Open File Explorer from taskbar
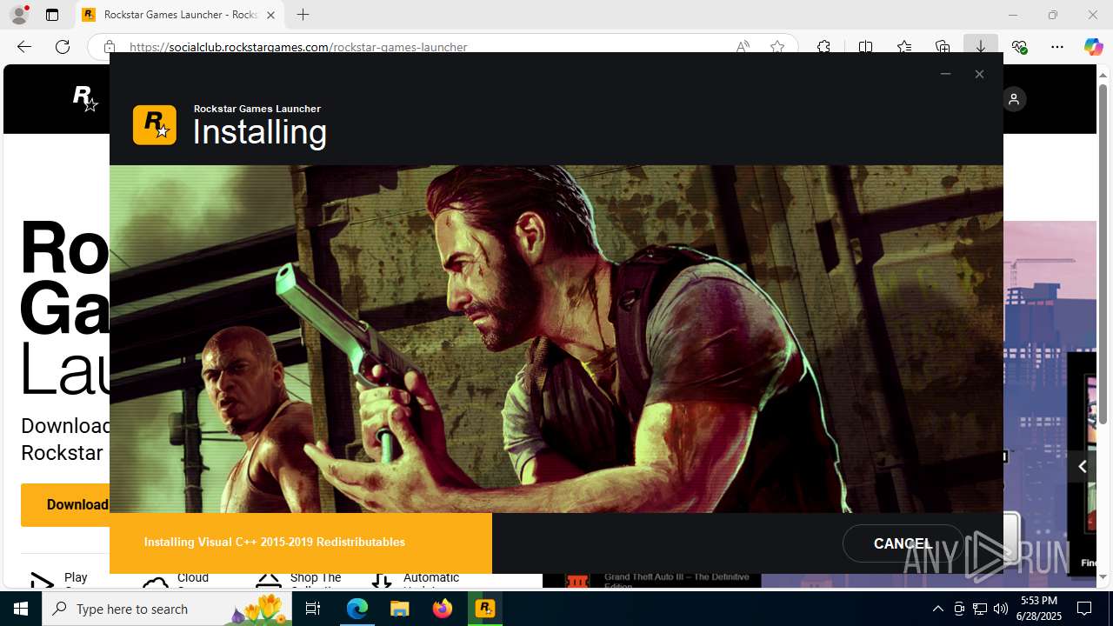This screenshot has width=1113, height=626. coord(400,609)
